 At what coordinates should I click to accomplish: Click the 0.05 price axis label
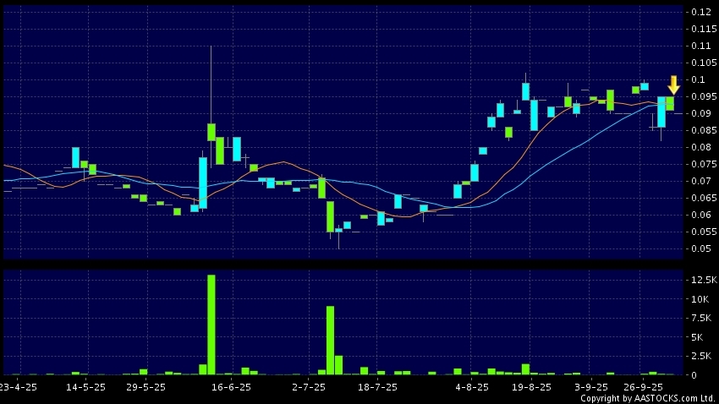point(700,248)
